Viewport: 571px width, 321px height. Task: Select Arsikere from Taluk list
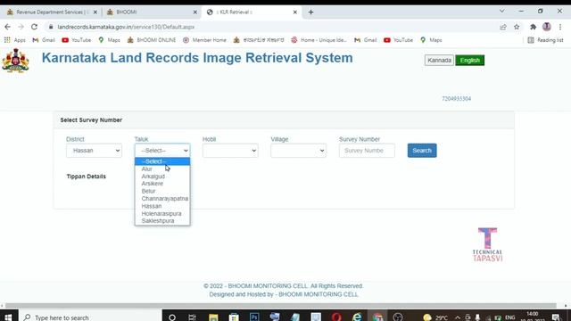pos(162,184)
